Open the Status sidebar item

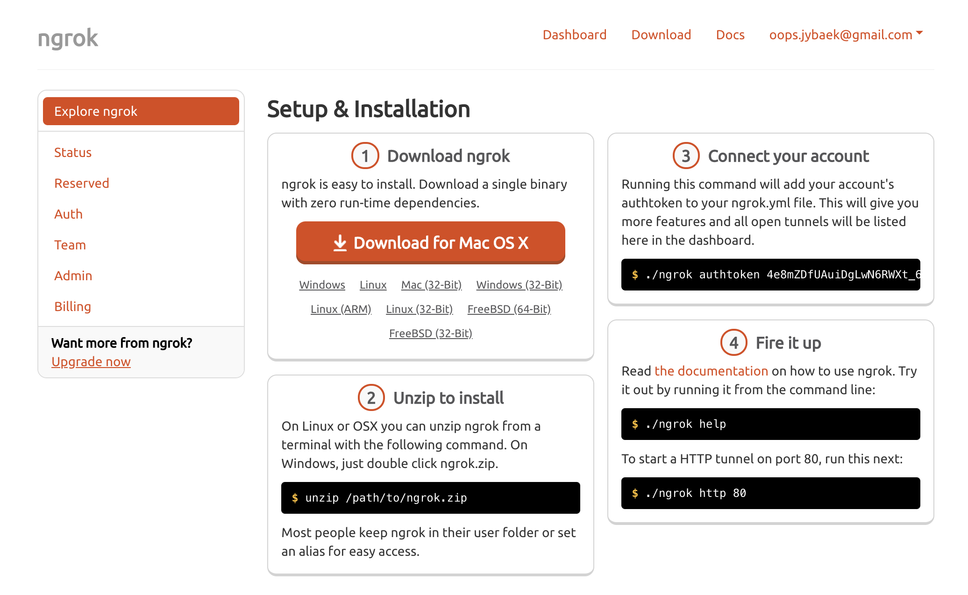click(x=73, y=152)
